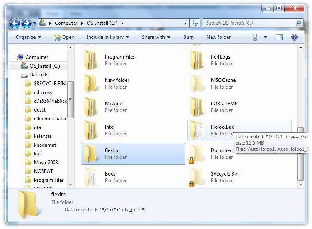The width and height of the screenshot is (312, 229).
Task: Click the New folder button
Action: pos(218,37)
